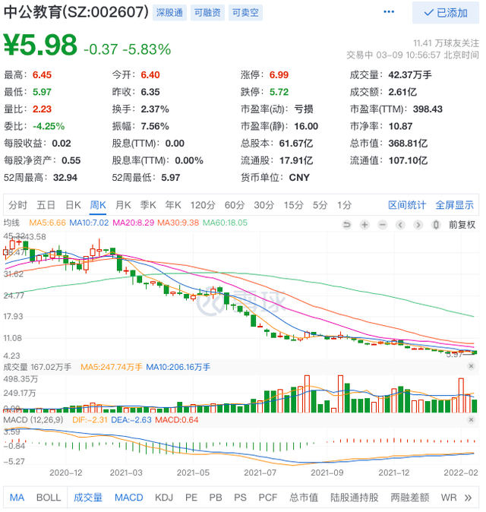Image resolution: width=486 pixels, height=512 pixels.
Task: Click the 市盈率(TTM) value 398.43
Action: coord(428,109)
